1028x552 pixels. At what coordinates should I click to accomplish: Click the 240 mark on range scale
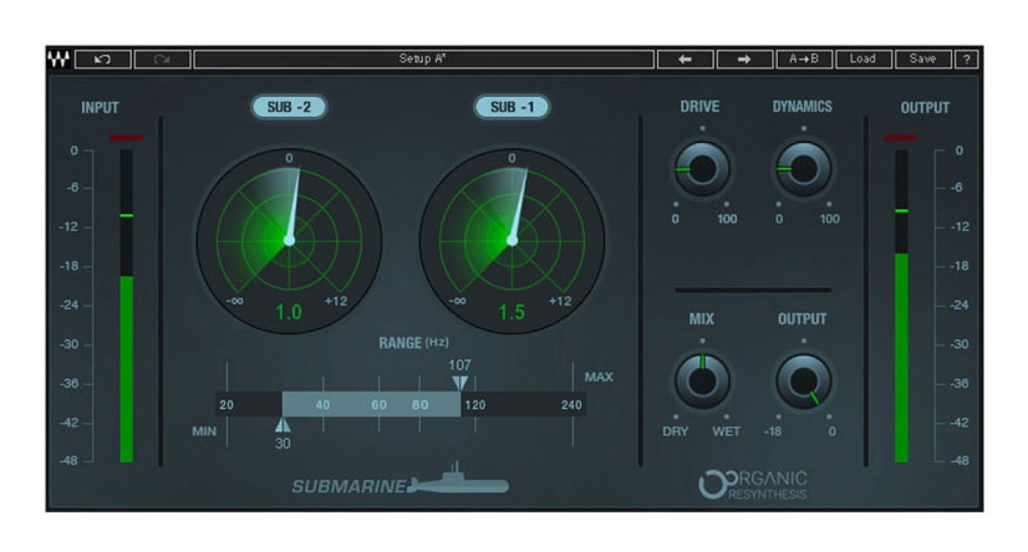(x=571, y=406)
